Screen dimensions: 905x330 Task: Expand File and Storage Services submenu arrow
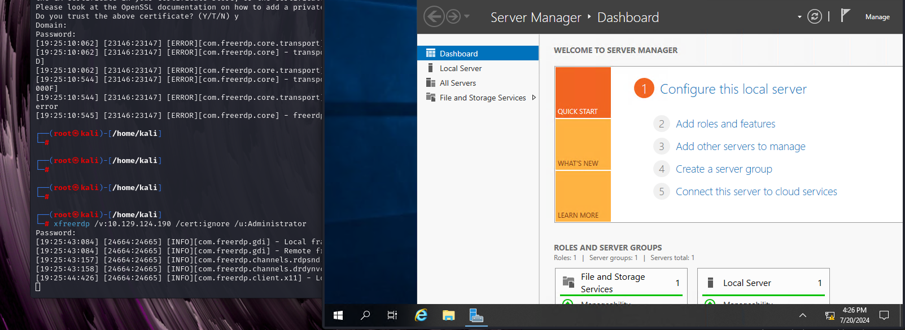tap(534, 98)
